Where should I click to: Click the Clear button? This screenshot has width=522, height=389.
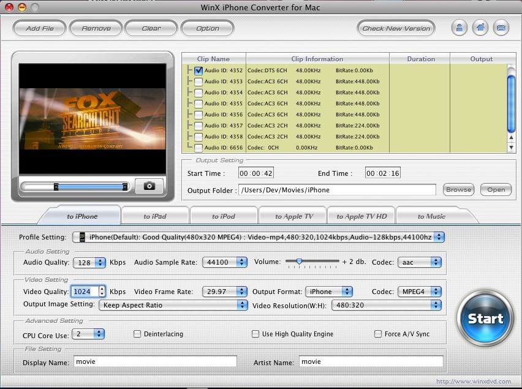click(x=151, y=29)
